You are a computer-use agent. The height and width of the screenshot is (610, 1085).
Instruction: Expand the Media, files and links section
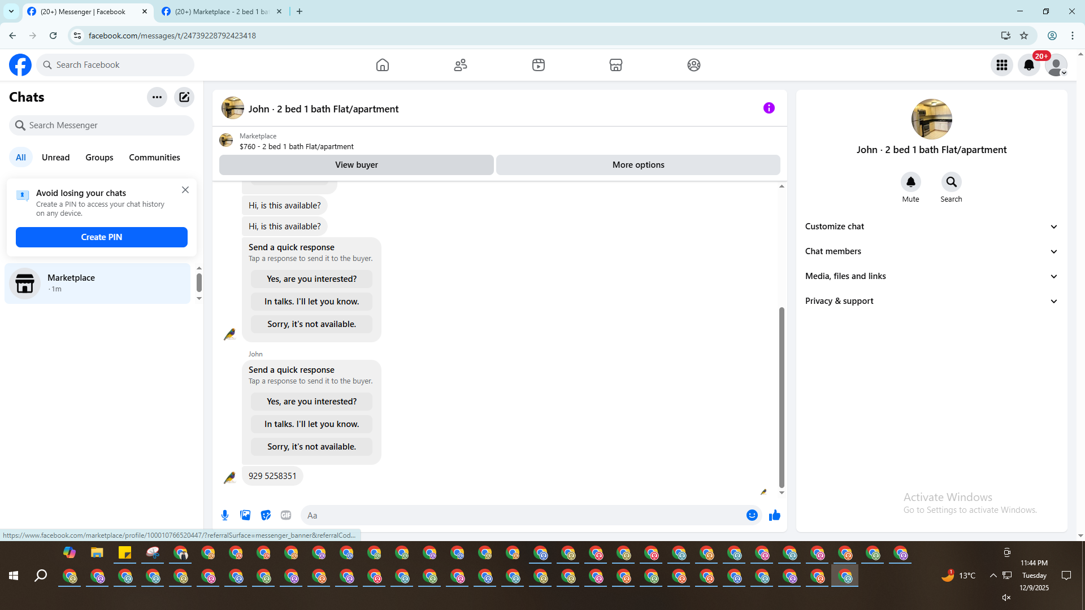pyautogui.click(x=931, y=276)
